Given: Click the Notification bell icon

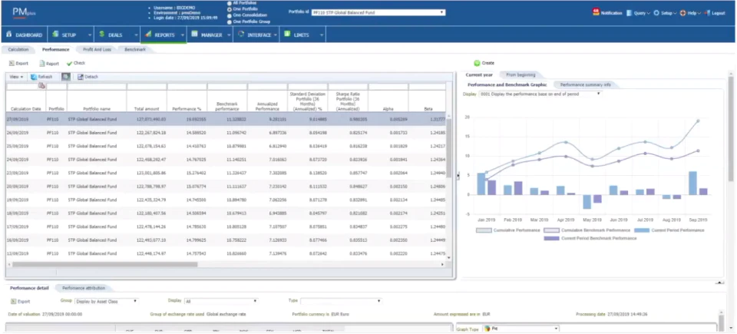Looking at the screenshot, I should pos(596,12).
